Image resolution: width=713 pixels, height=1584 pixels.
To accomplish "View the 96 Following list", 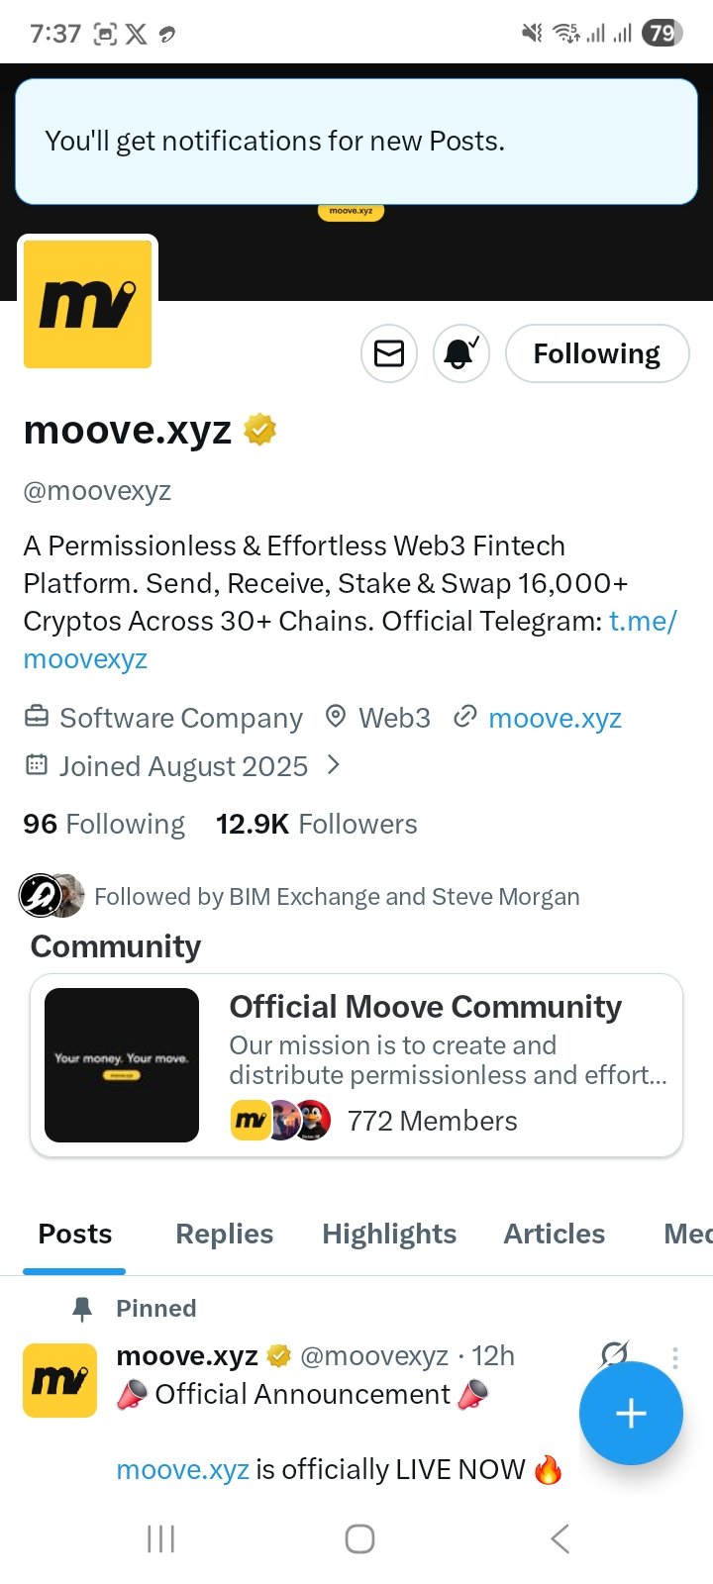I will [104, 824].
